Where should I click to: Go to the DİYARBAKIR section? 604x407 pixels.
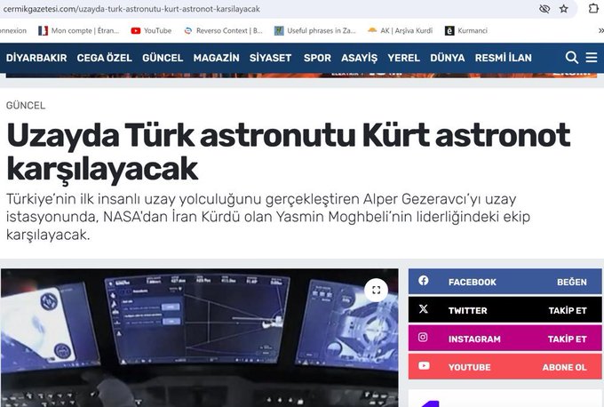[36, 58]
